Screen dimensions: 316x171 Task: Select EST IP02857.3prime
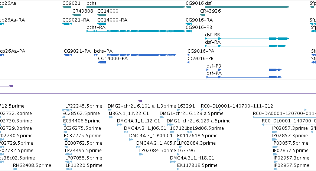290,136
